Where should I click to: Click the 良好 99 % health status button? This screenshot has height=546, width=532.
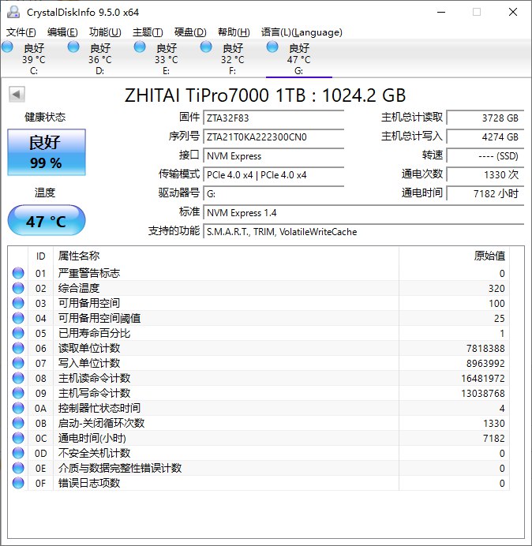47,152
